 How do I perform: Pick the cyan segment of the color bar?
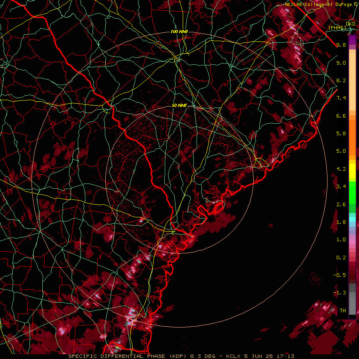[352, 219]
